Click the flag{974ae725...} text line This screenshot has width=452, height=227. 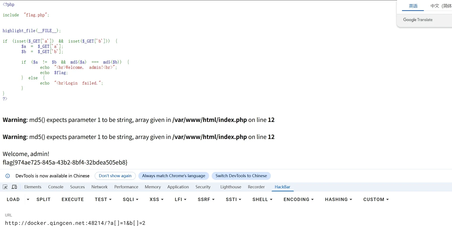coord(65,163)
